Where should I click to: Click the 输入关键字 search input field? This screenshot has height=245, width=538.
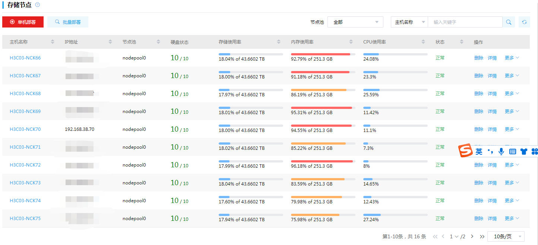(x=465, y=22)
